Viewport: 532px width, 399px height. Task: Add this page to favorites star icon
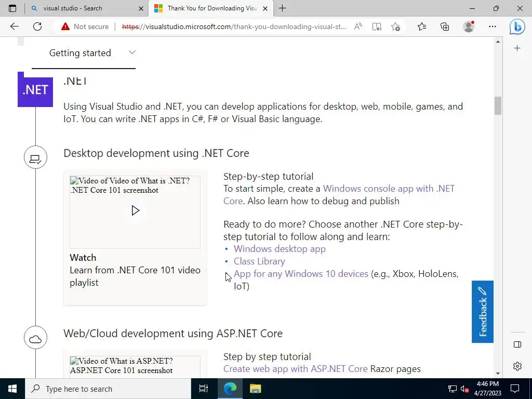[395, 26]
